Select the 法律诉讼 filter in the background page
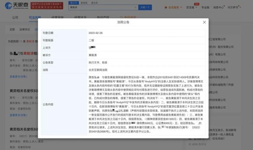This screenshot has width=253, height=150. (25, 29)
